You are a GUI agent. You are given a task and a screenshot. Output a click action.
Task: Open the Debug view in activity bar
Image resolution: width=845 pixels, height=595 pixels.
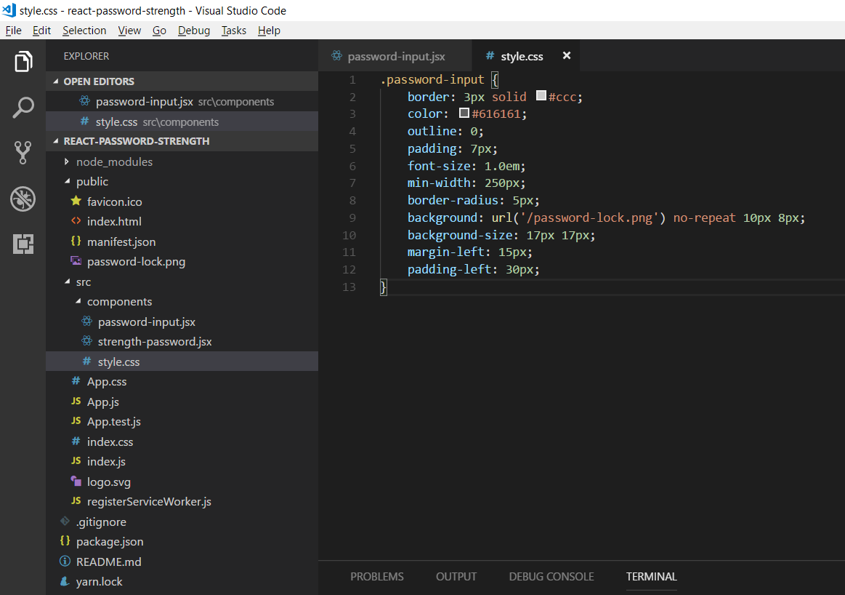click(23, 199)
